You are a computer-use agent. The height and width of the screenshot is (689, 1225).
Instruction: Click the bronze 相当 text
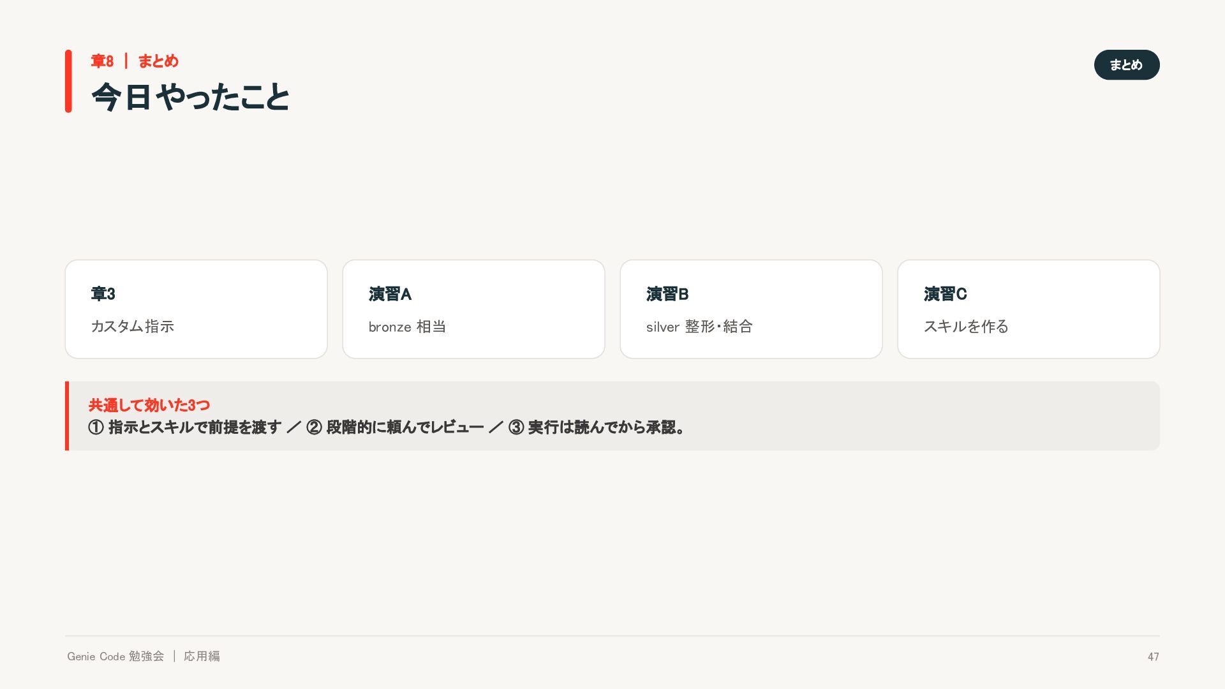tap(407, 327)
